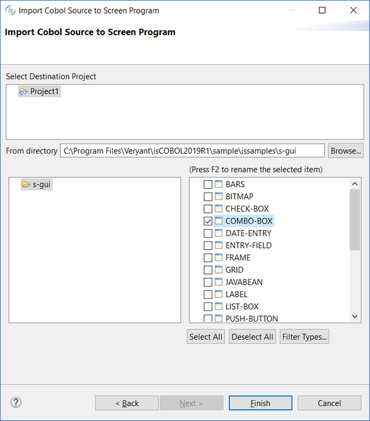Click the CHECK-BOX file icon
Screen dimensions: 370x421
(219, 209)
